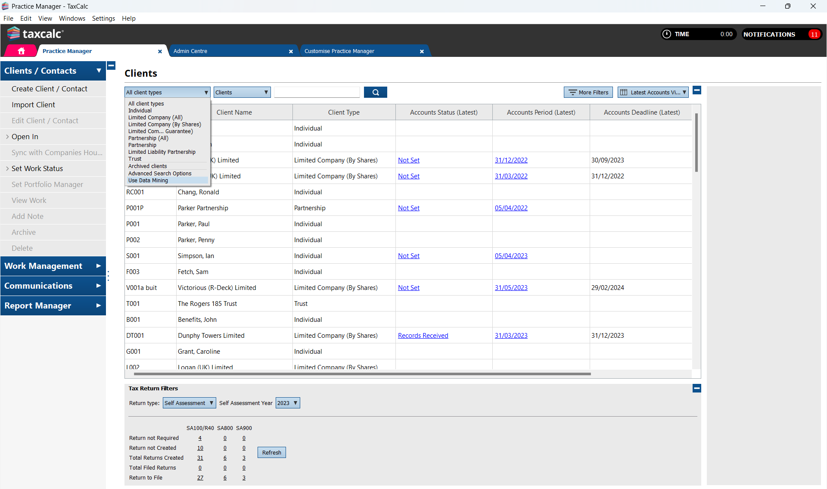Collapse the Tax Return Filters panel
The height and width of the screenshot is (489, 827).
(x=696, y=388)
